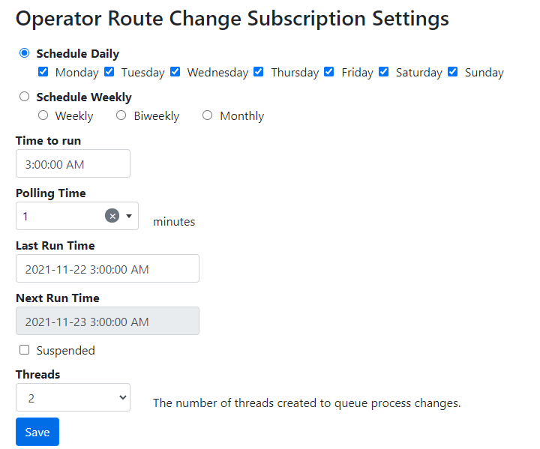Toggle the Thursday checkbox
Image resolution: width=540 pixels, height=449 pixels.
pos(259,72)
